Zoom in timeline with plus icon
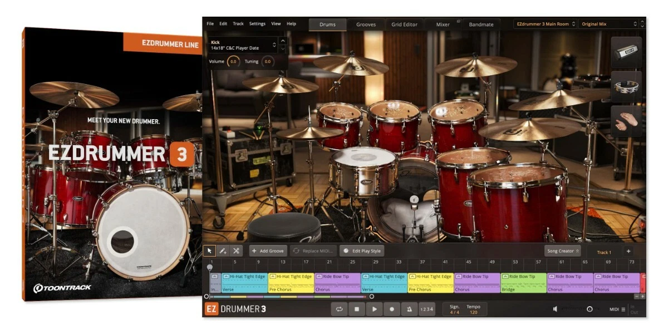 [x=643, y=297]
